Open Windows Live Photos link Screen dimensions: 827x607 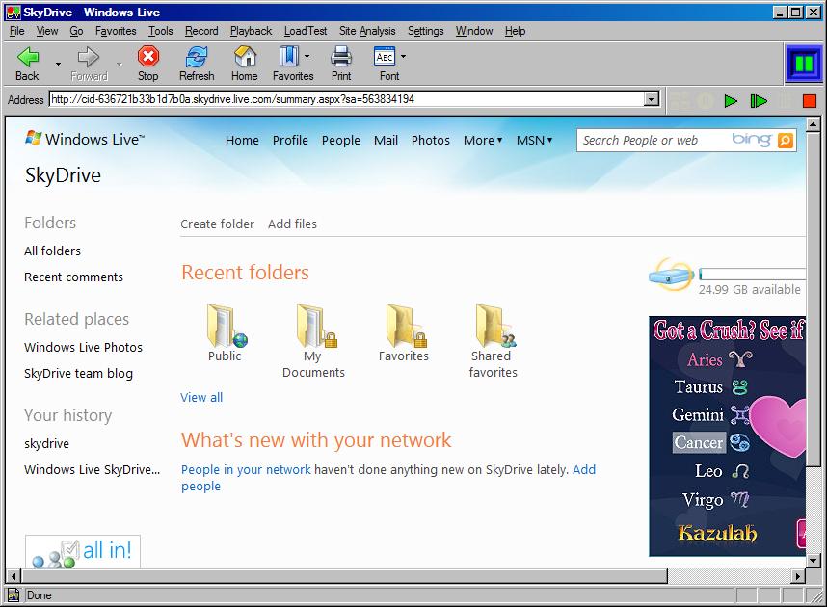pos(83,348)
